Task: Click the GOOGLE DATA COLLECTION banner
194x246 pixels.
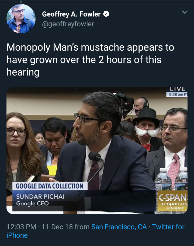Action: tap(50, 186)
